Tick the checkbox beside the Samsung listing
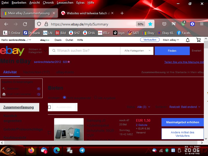Image resolution: width=208 pixels, height=156 pixels. point(50,132)
